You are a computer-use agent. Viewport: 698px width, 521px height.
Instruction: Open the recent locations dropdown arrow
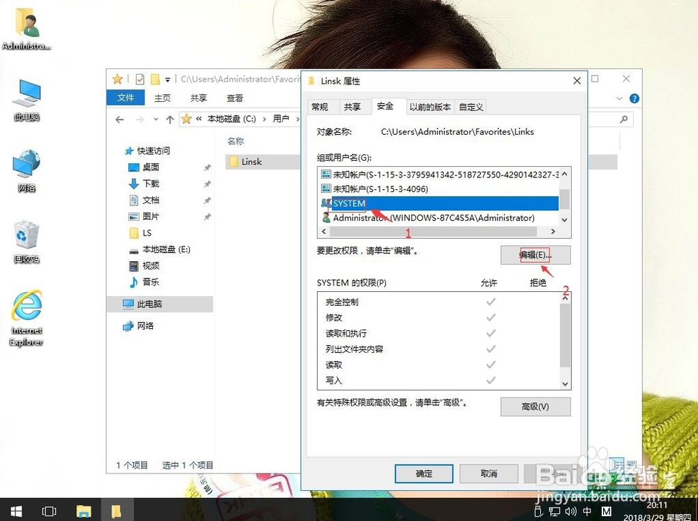(156, 119)
